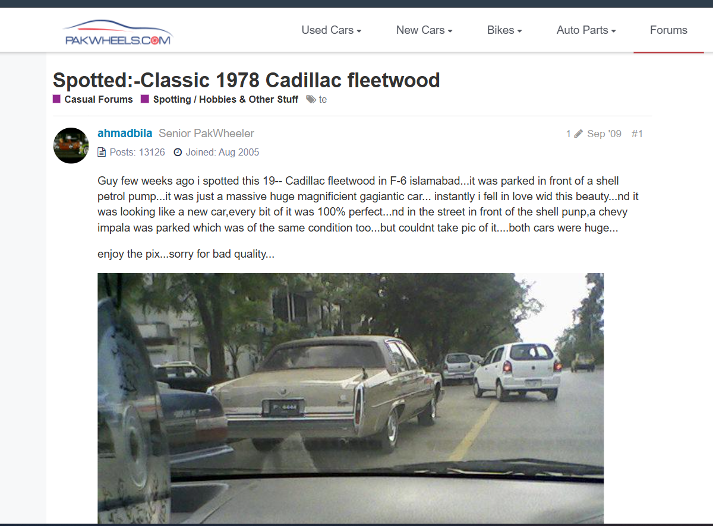Open ahmadbila's profile avatar

pos(71,145)
